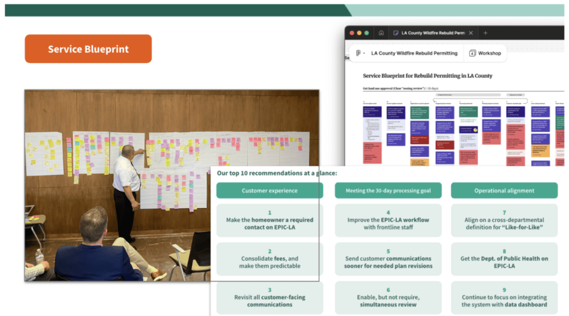Expand the chevron beside the Figma logo
569x316 pixels.
pyautogui.click(x=364, y=53)
